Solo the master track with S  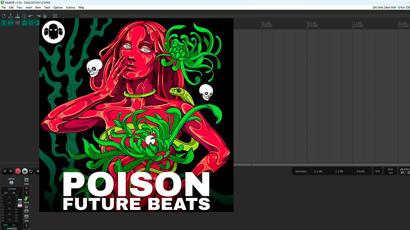[26, 193]
